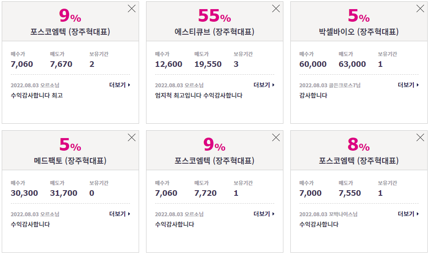Click the 골든크로스7님 review comment '감사합니다'
429x254 pixels.
pos(313,96)
